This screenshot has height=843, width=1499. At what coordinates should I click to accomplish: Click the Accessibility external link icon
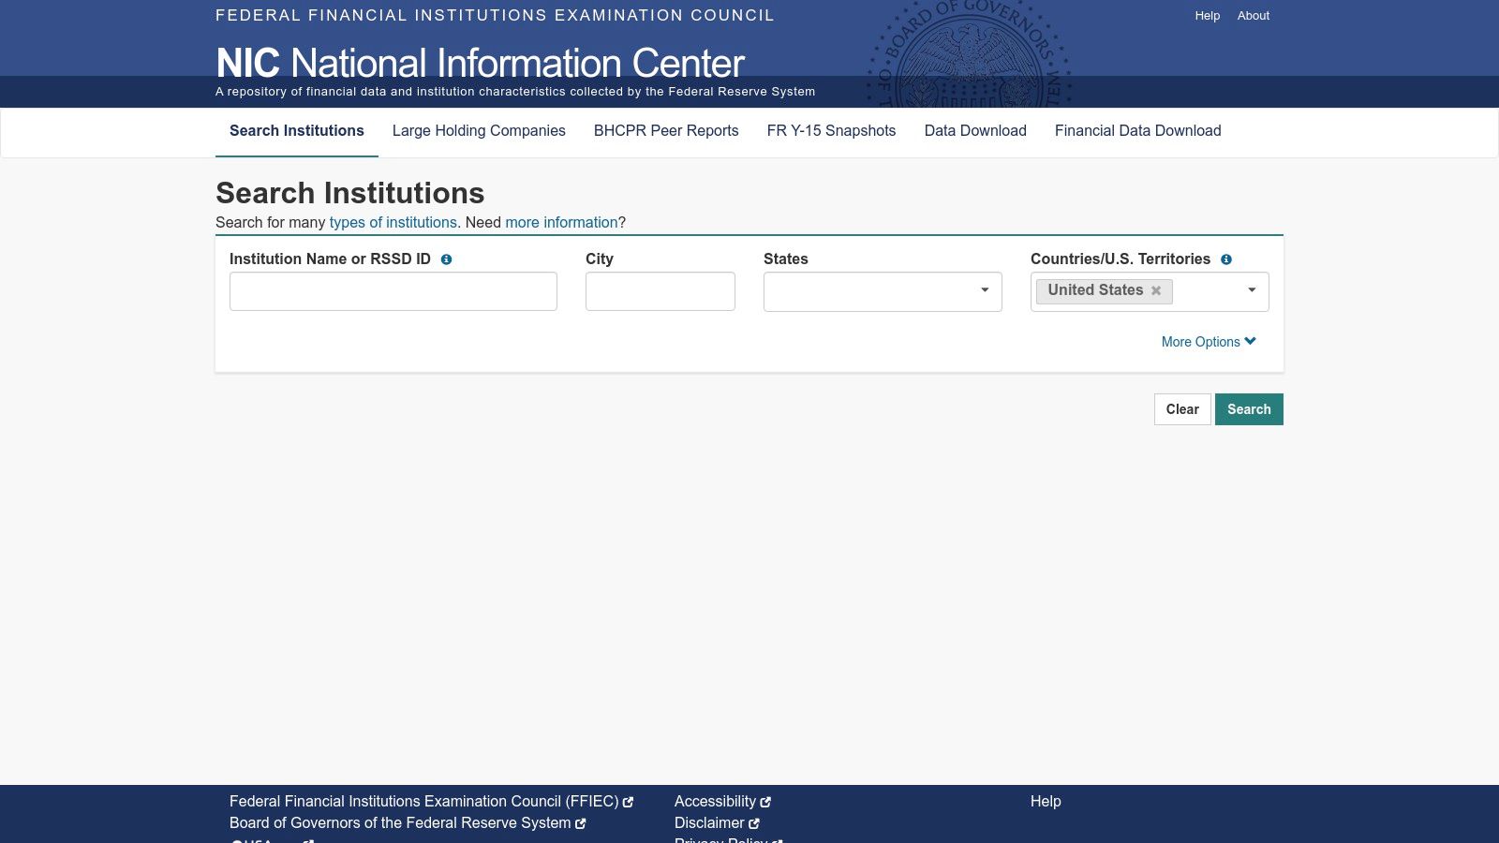[765, 801]
